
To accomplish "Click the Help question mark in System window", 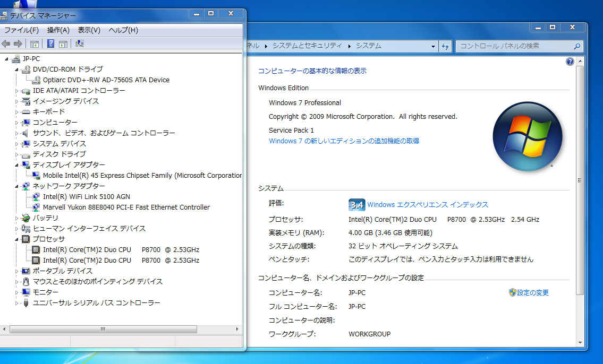I will (570, 62).
